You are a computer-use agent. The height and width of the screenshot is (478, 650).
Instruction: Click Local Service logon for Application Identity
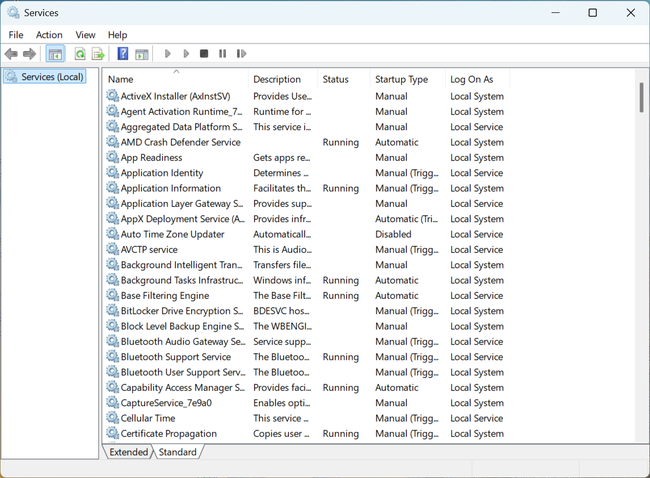click(477, 173)
